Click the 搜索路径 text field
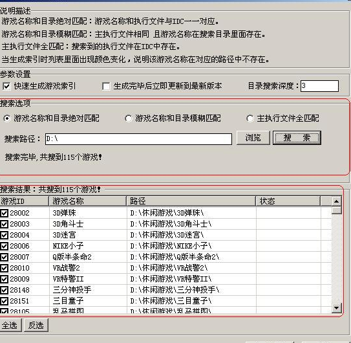351x343 pixels. coord(138,139)
